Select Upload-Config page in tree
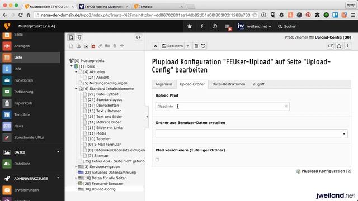 click(x=100, y=189)
